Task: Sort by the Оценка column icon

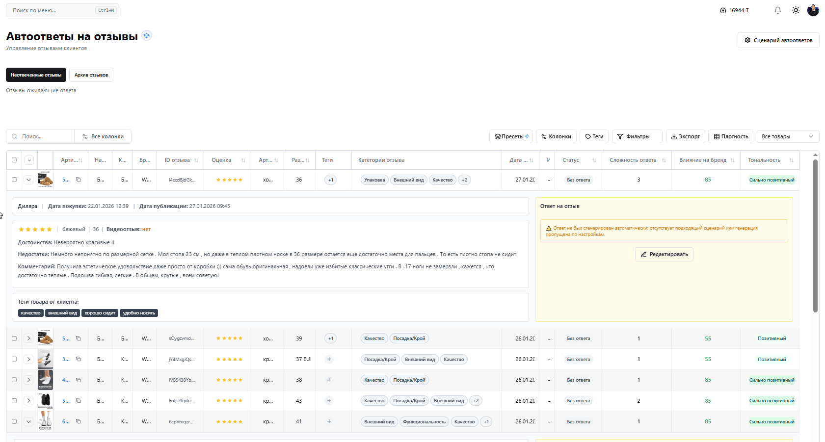Action: click(243, 160)
